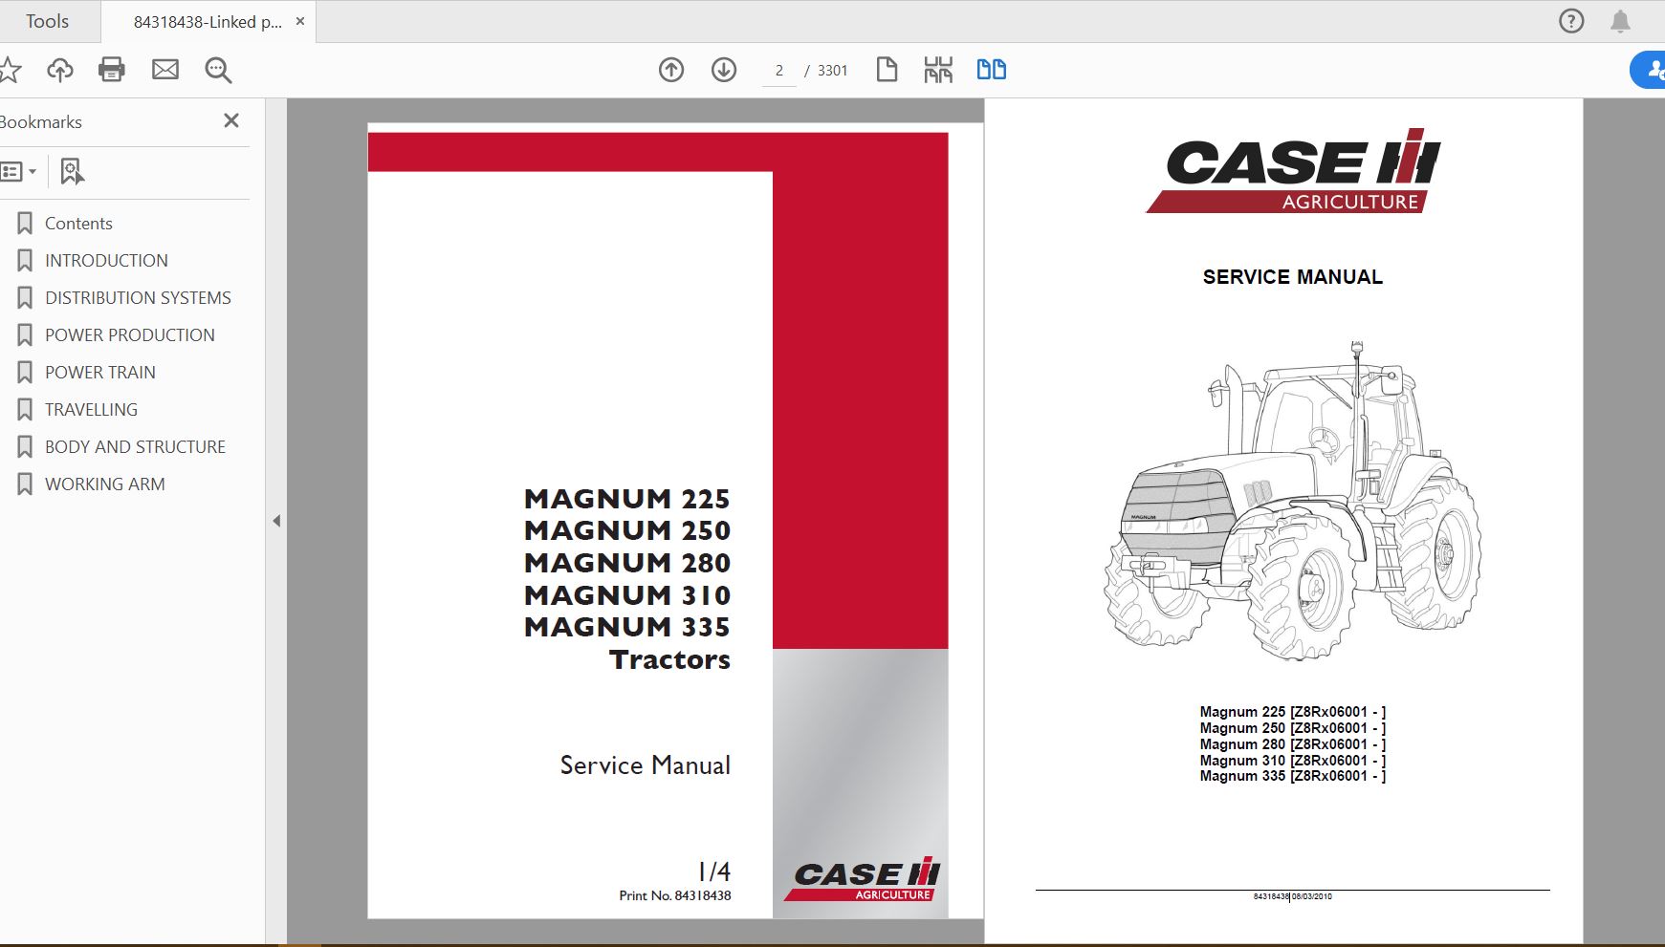The width and height of the screenshot is (1665, 947).
Task: Open the sign-in account icon
Action: point(1654,69)
